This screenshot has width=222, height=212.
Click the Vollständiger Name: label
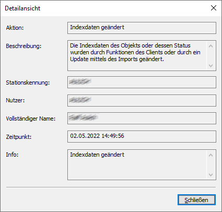click(31, 119)
